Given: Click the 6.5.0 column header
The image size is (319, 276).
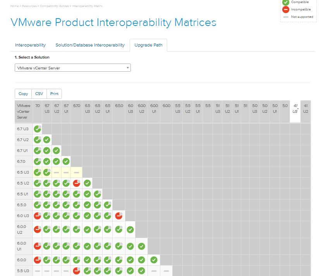Looking at the screenshot, I should 119,112.
